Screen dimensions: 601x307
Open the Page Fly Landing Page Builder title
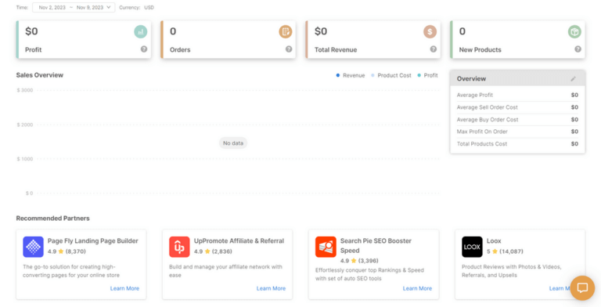coord(93,241)
